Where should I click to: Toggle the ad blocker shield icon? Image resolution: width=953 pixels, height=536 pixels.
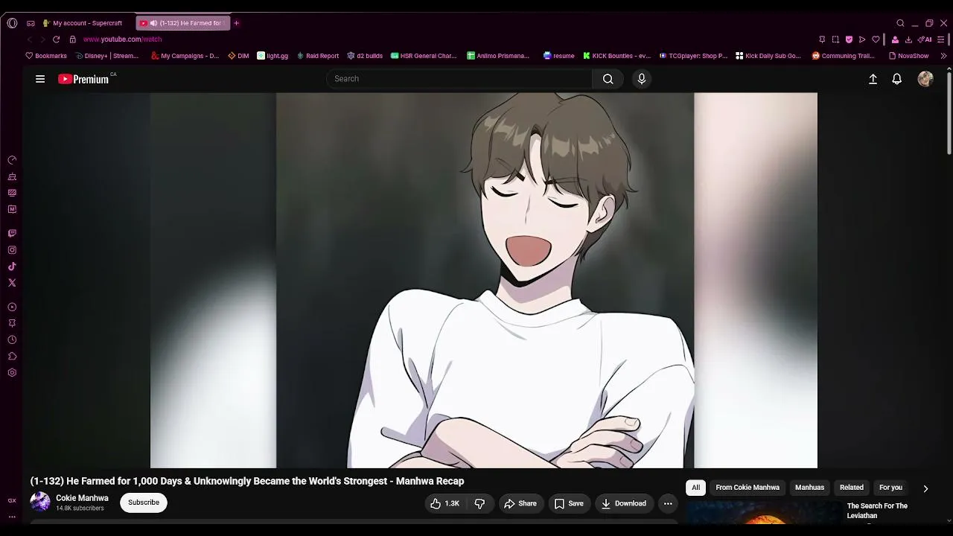(x=849, y=39)
